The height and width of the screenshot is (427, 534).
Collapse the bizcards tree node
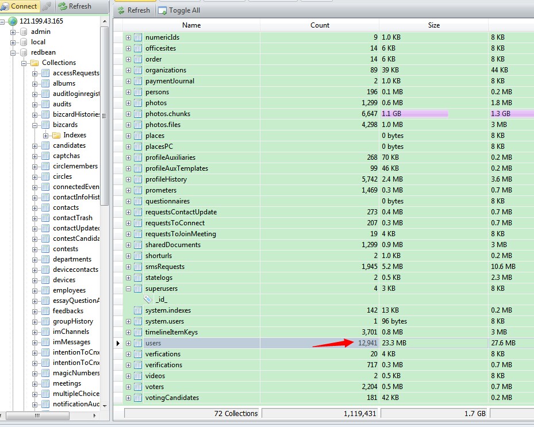point(34,125)
